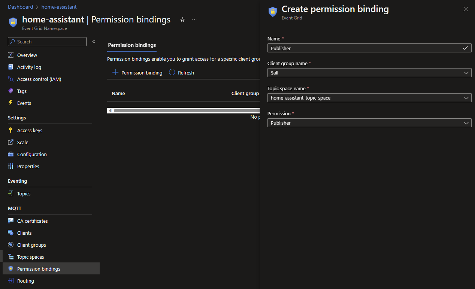Open the more options ellipsis menu
Image resolution: width=475 pixels, height=289 pixels.
click(194, 20)
